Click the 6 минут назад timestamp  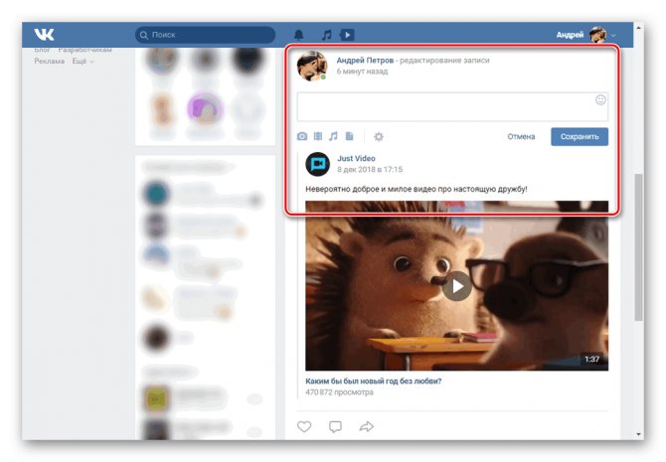(x=362, y=72)
